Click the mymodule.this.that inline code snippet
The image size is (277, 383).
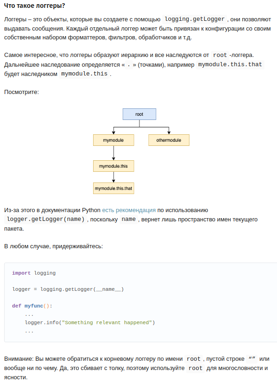tap(230, 64)
